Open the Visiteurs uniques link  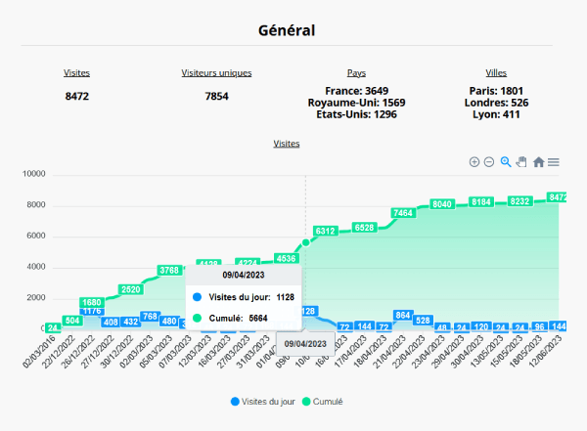click(216, 73)
